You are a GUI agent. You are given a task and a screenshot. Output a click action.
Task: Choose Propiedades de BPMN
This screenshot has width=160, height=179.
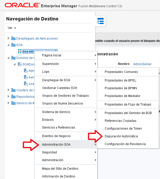128,88
